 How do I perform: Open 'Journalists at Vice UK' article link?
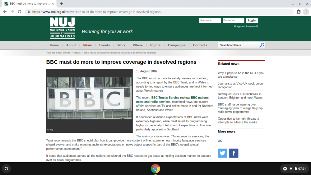(240, 85)
